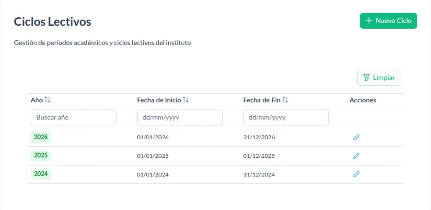The image size is (431, 210).
Task: Click the edit pencil for cycle 2024
Action: click(356, 175)
